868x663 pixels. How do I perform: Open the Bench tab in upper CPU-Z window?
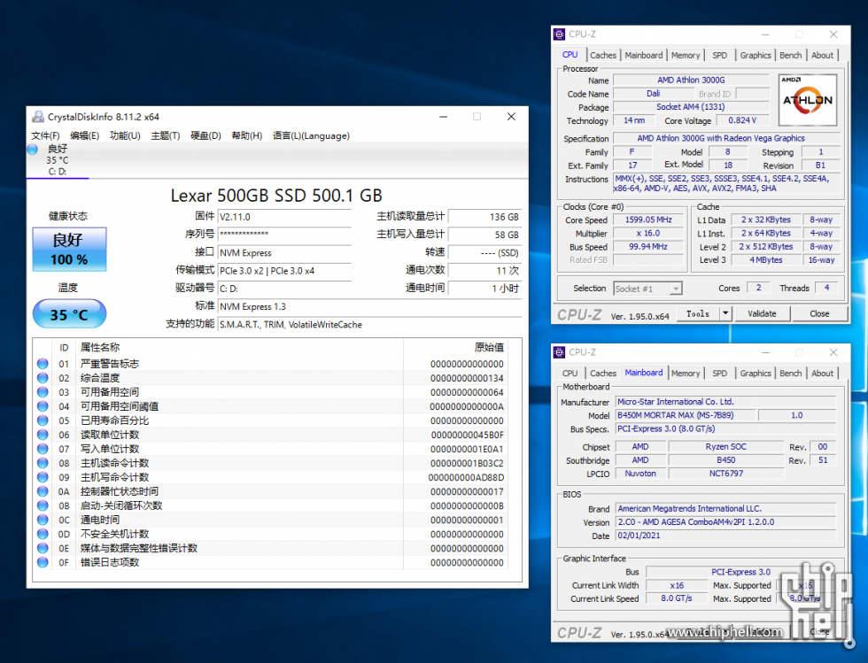(x=790, y=56)
